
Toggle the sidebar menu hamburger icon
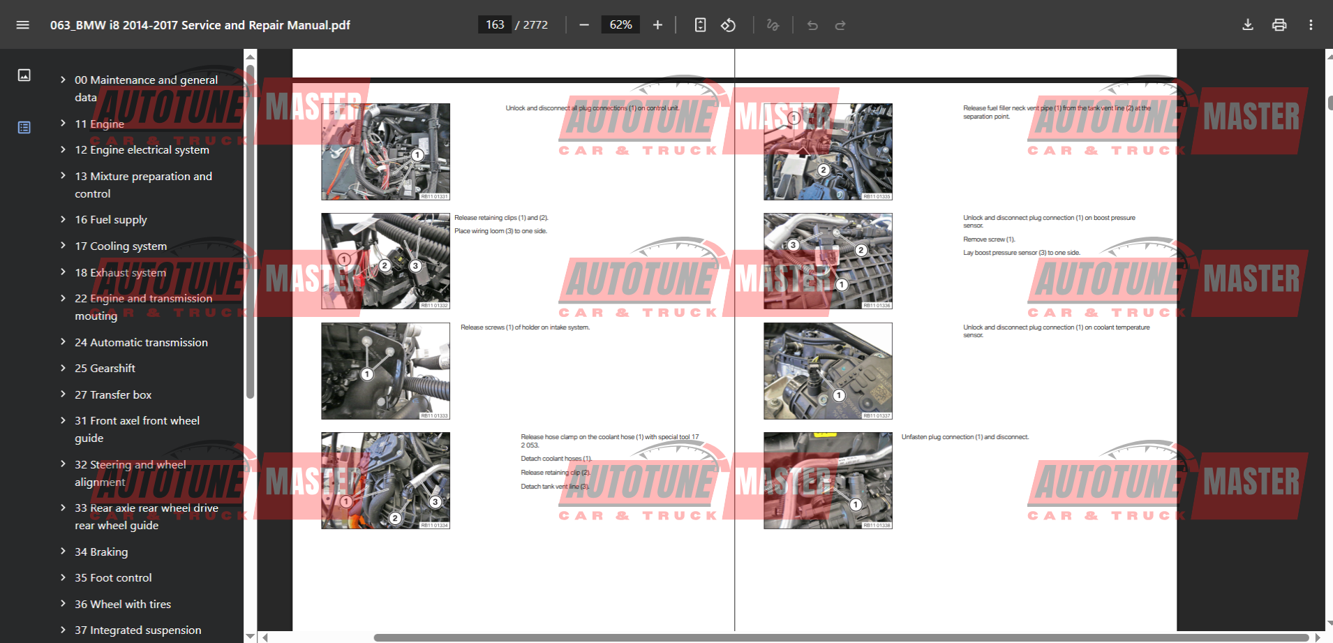click(22, 25)
